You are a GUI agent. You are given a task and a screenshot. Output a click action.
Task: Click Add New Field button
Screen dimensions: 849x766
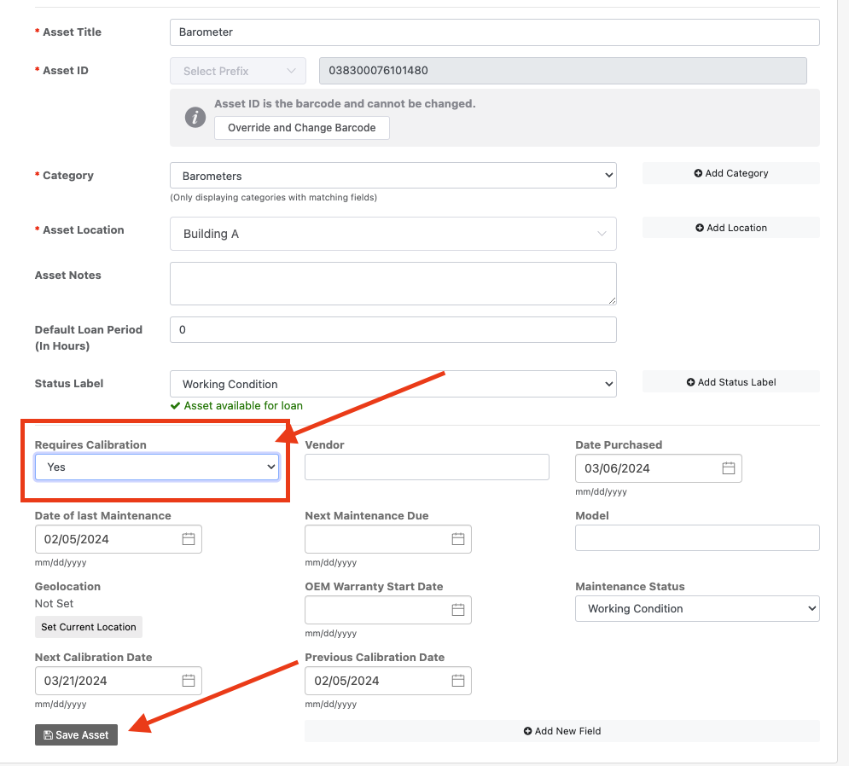coord(561,731)
